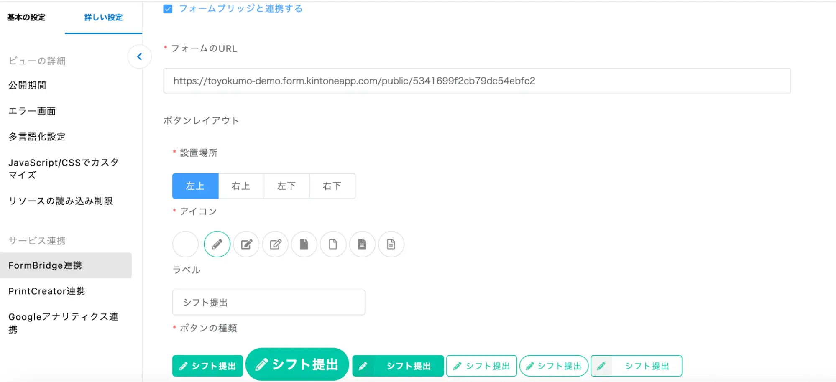836x382 pixels.
Task: Choose the outlined pencil-in-square edit icon
Action: 275,244
